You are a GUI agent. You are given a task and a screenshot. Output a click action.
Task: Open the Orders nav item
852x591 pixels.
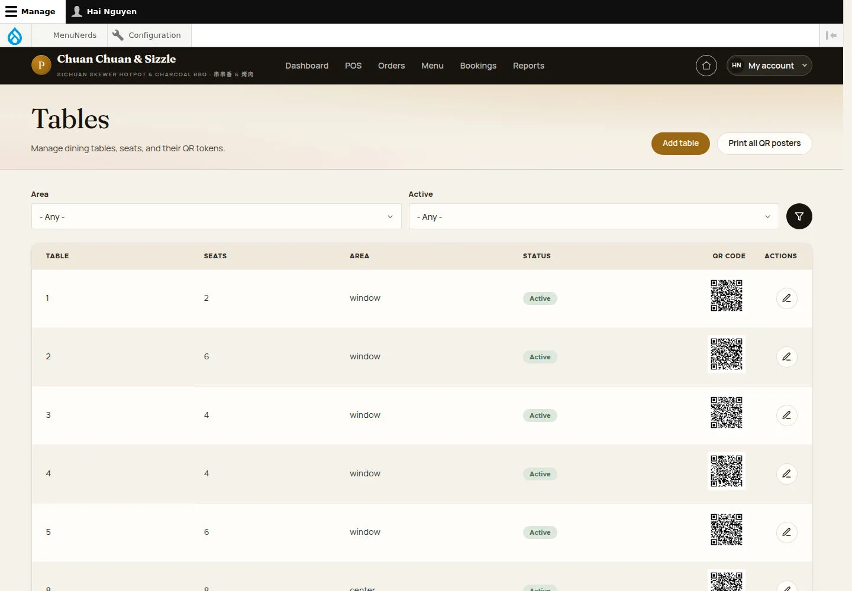pyautogui.click(x=391, y=66)
